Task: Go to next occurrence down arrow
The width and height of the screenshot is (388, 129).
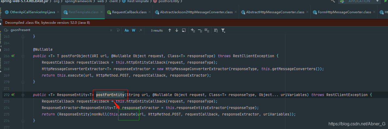Action: (177, 30)
